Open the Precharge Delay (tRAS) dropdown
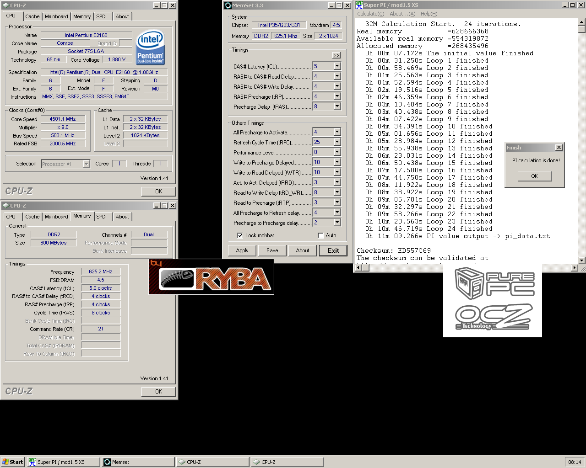586x468 pixels. tap(337, 106)
